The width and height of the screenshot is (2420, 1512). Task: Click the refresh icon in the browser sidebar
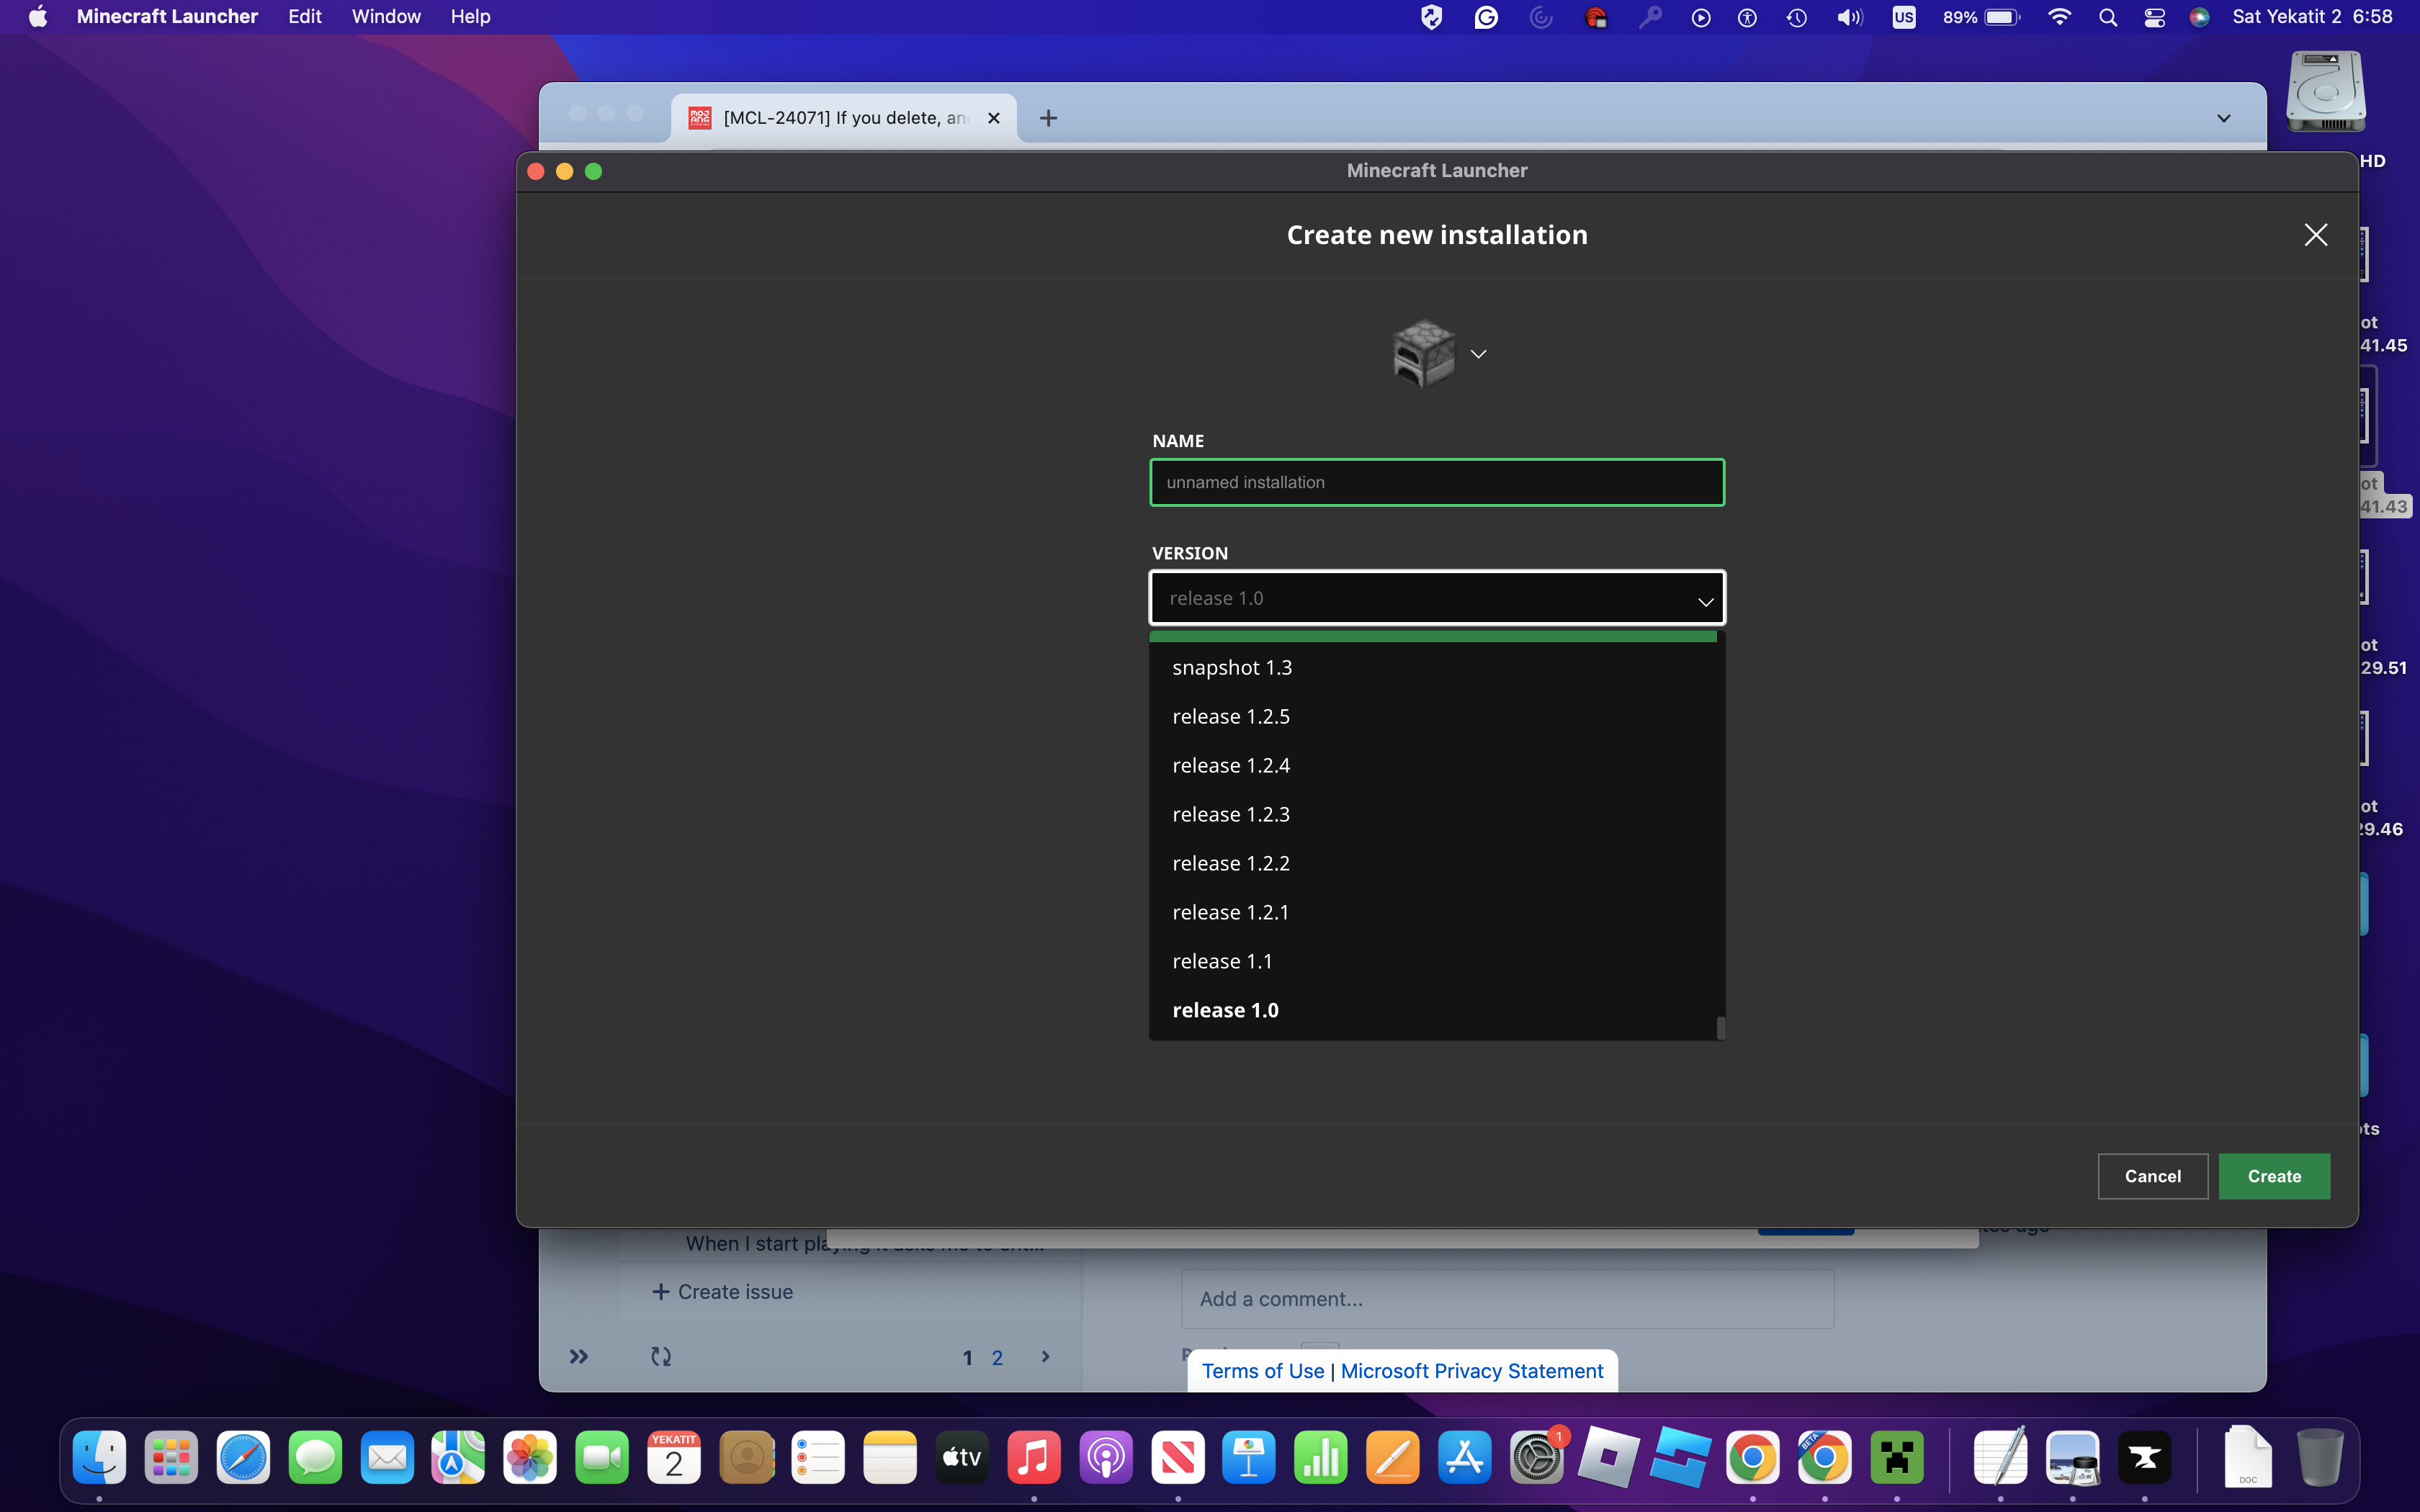661,1357
